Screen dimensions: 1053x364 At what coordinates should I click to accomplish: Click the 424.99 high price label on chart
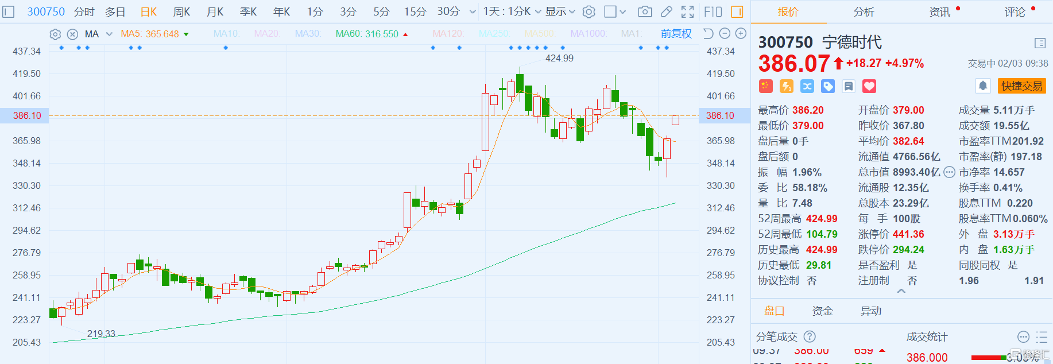pyautogui.click(x=559, y=58)
